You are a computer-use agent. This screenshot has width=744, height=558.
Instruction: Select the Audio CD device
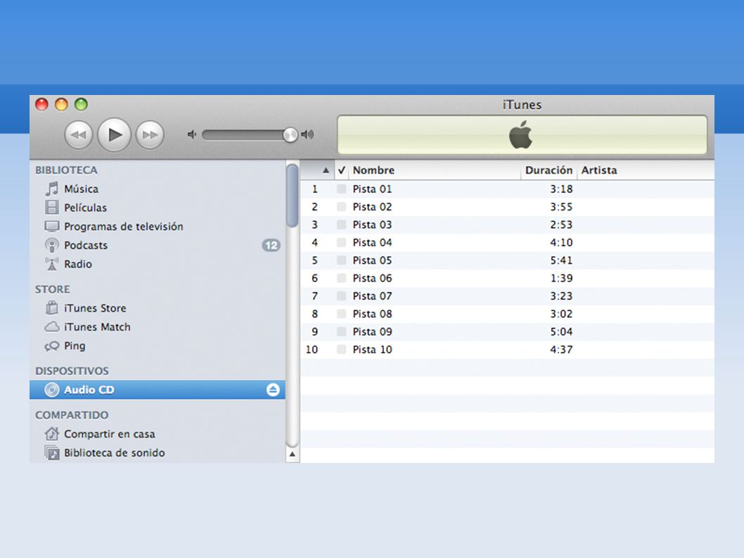[157, 390]
